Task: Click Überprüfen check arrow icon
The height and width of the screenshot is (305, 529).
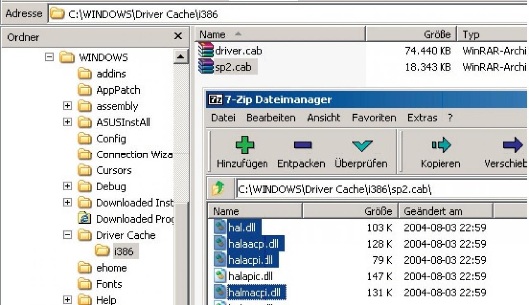Action: pos(362,146)
